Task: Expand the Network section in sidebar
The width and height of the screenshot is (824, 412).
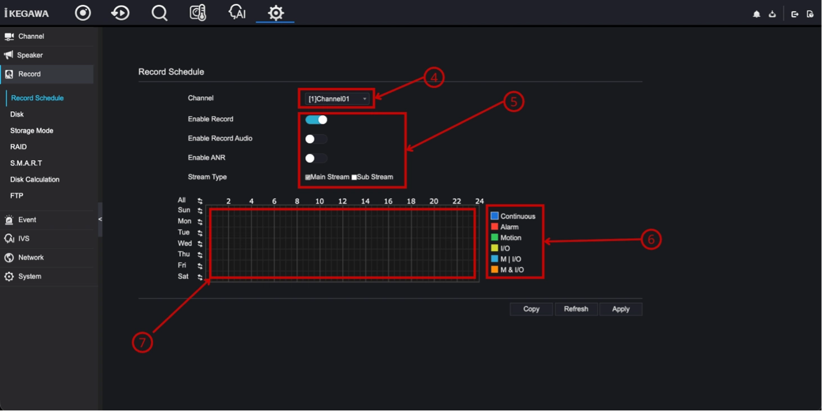Action: (x=47, y=258)
